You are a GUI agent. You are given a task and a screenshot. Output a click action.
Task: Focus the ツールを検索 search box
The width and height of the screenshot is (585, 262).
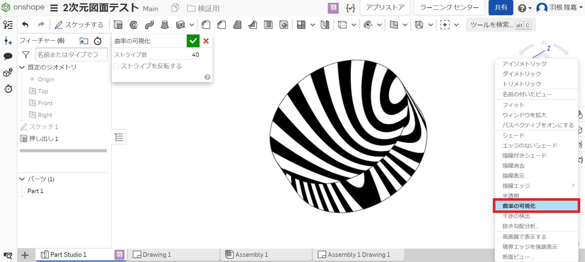tap(501, 25)
